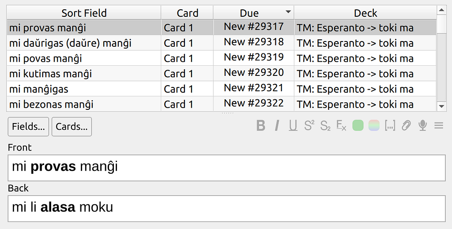Set text color with green swatch
Screen dimensions: 452x229
[358, 126]
